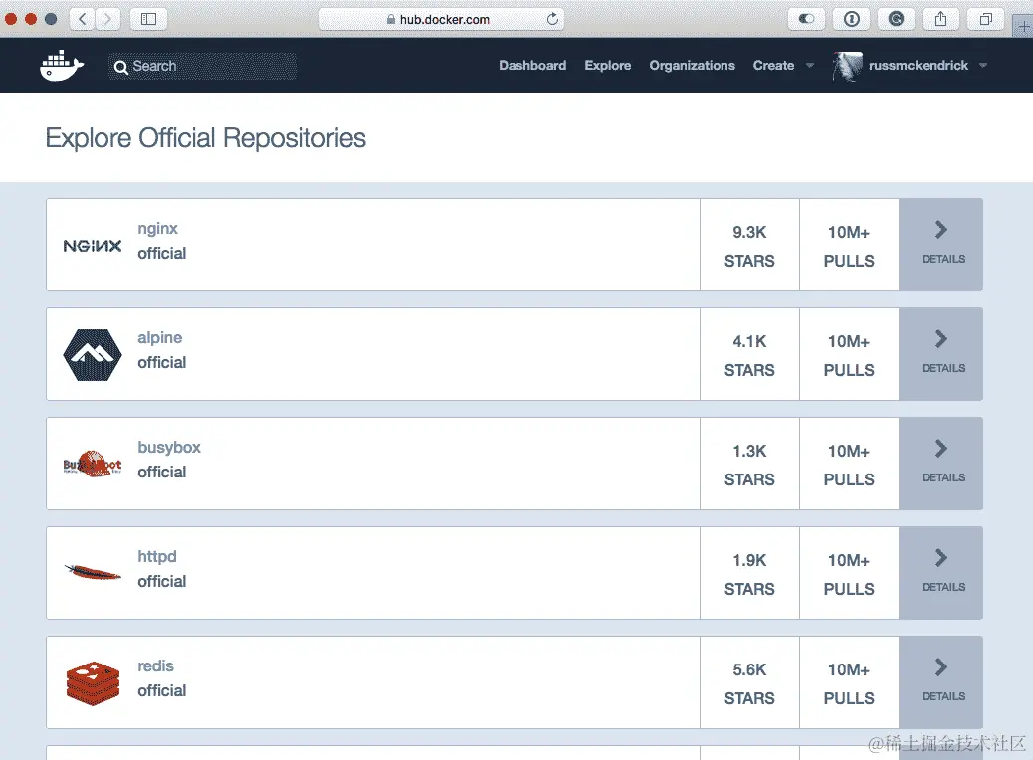Open the Create menu
Image resolution: width=1033 pixels, height=760 pixels.
pyautogui.click(x=773, y=66)
